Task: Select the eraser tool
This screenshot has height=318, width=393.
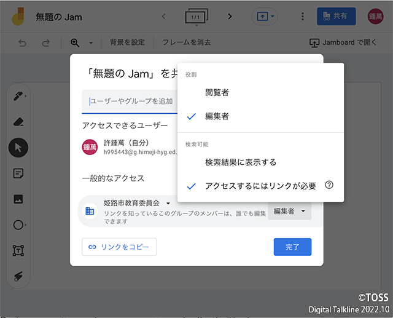Action: (x=18, y=122)
